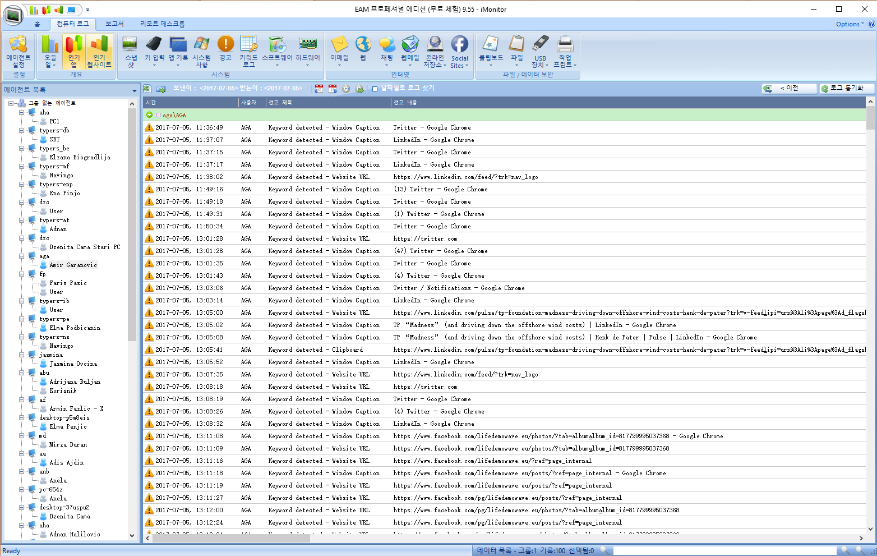Open the Options dropdown menu

point(850,24)
